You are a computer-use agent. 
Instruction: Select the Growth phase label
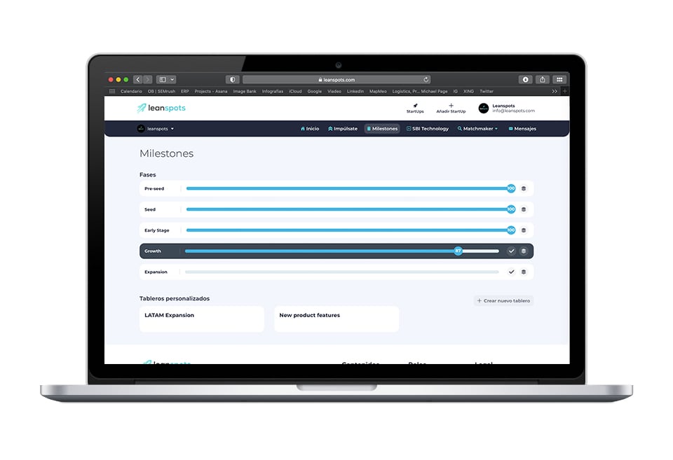[x=152, y=251]
